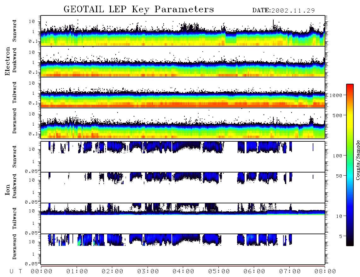Click the Electron Dawnward spectrogram panel
Image resolution: width=360 pixels, height=277 pixels.
[x=183, y=123]
